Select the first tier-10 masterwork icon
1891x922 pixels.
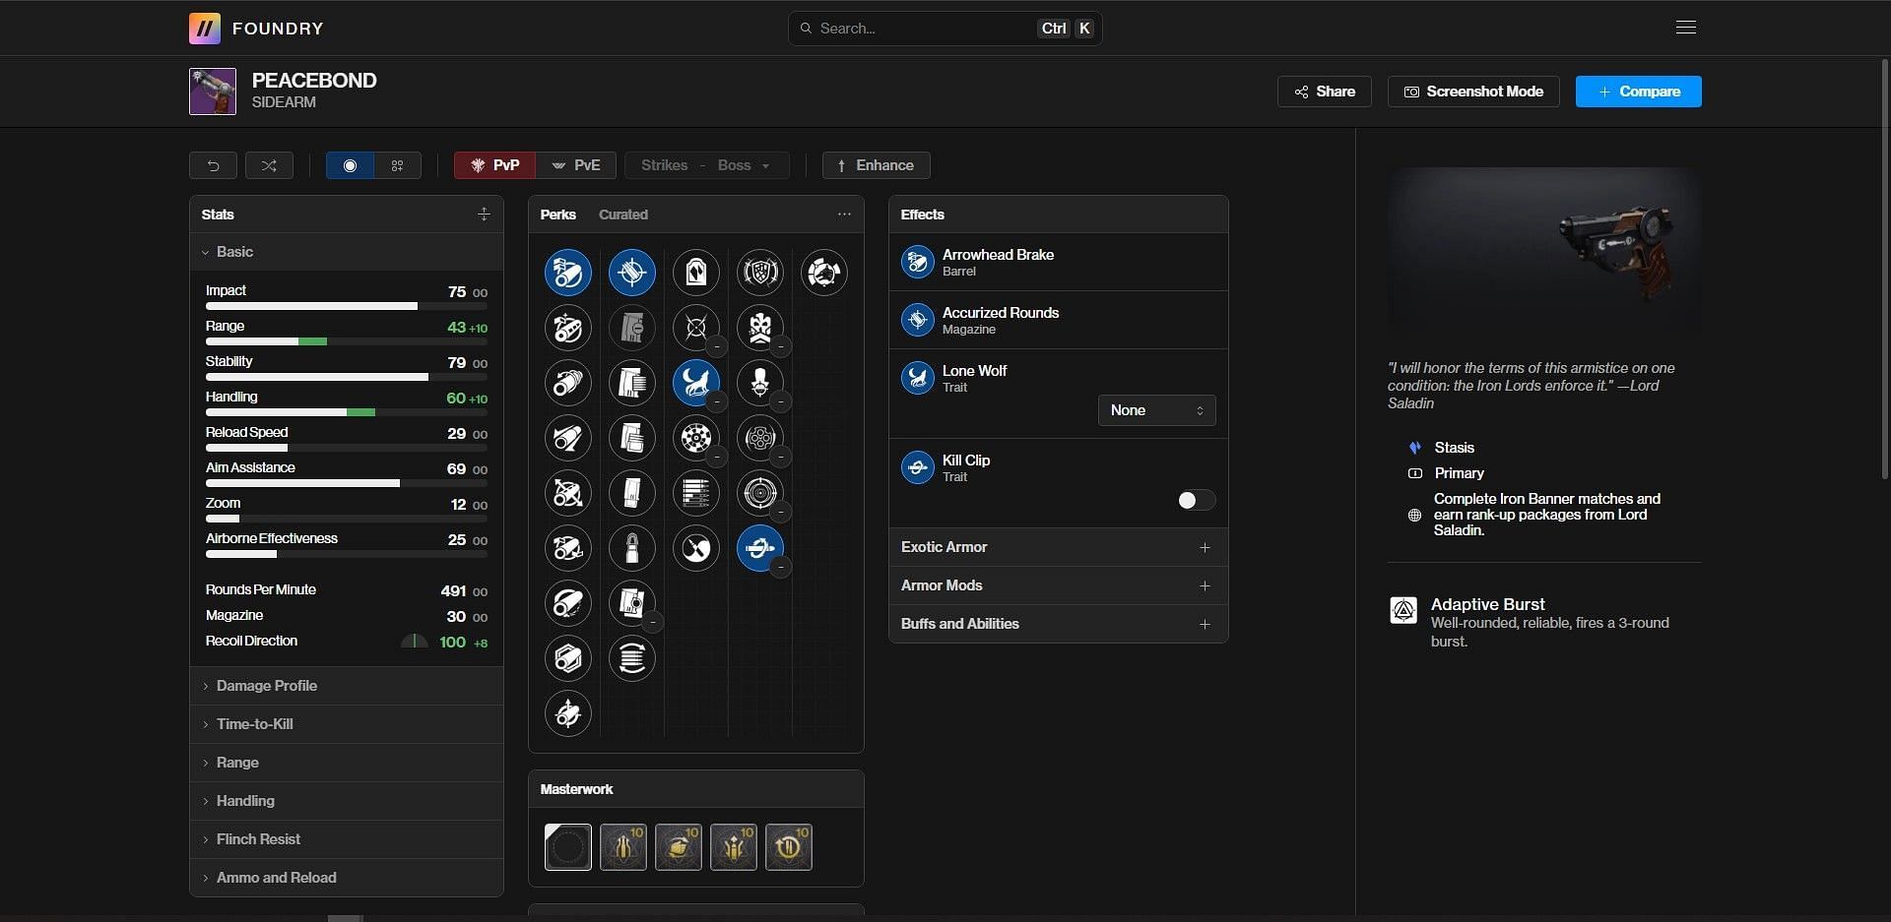(x=623, y=847)
